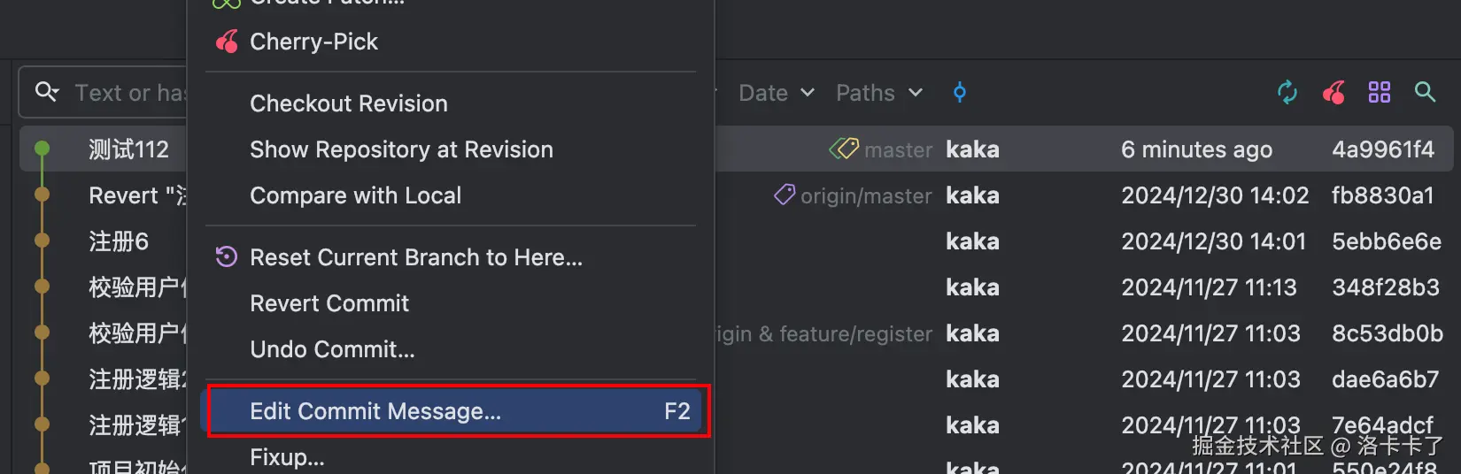Click the refresh log icon
The width and height of the screenshot is (1461, 474).
[1287, 92]
